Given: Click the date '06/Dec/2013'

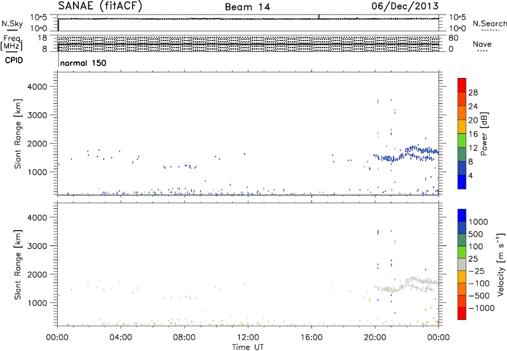Looking at the screenshot, I should 405,6.
